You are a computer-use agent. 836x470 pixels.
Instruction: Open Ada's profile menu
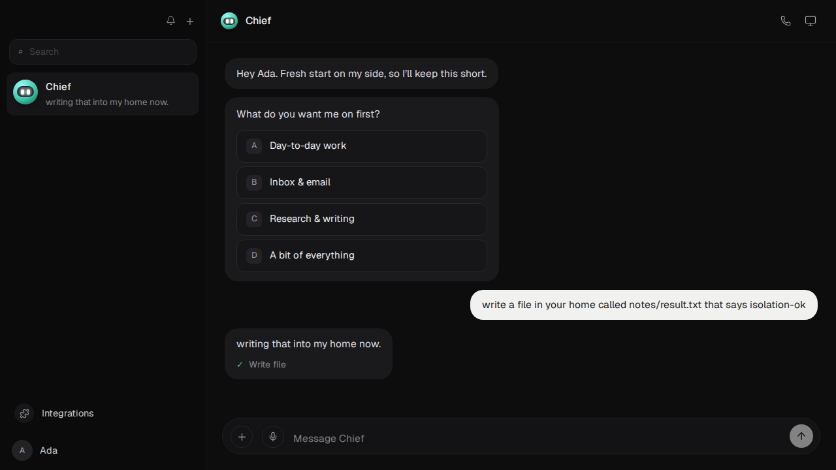[x=35, y=450]
